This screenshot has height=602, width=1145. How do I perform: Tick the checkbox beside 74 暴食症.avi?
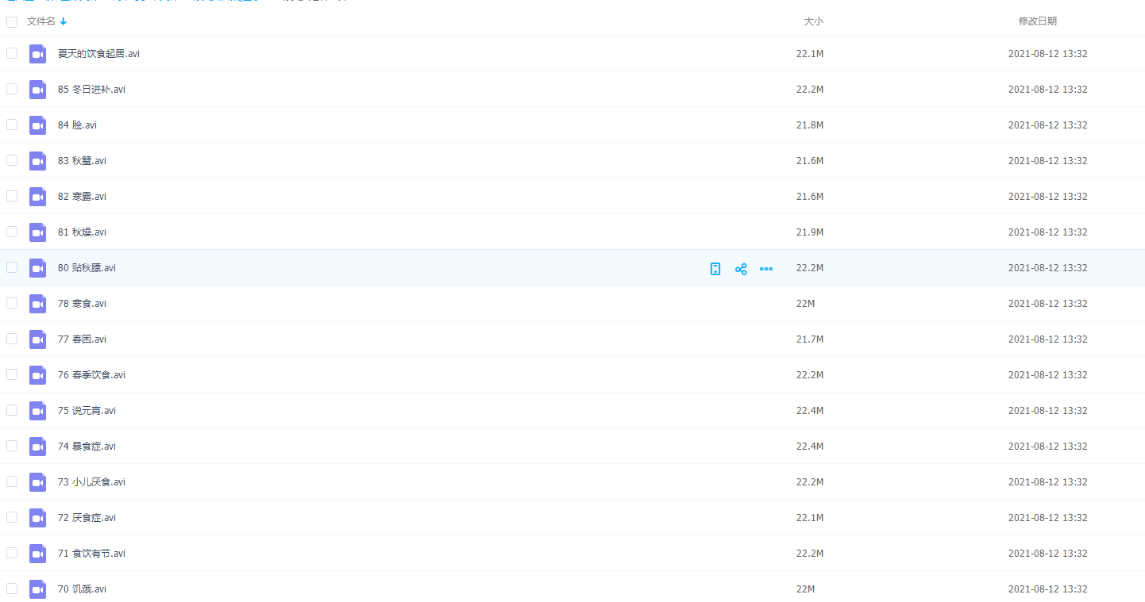(x=12, y=446)
